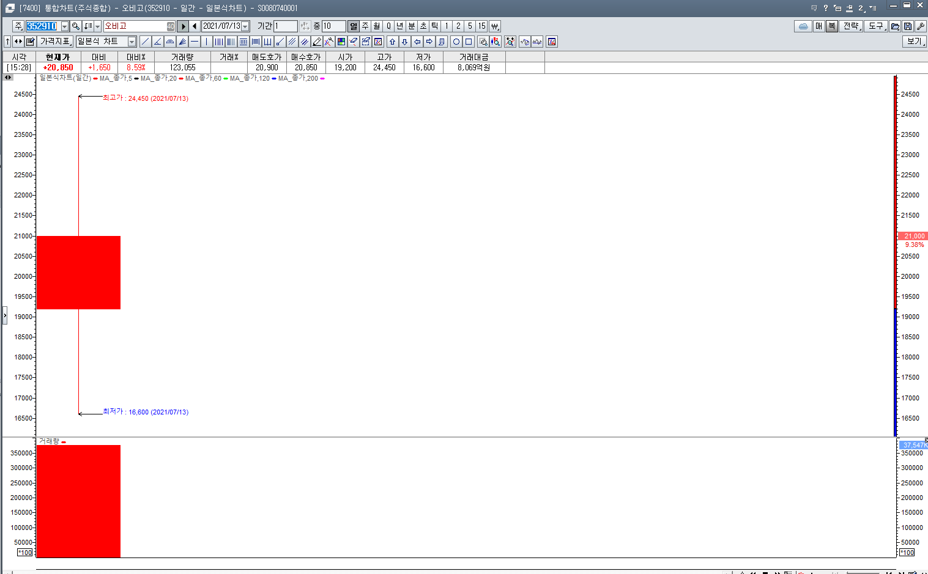Viewport: 928px width, 574px height.
Task: Click the candlestick magnifier icon
Action: 496,42
